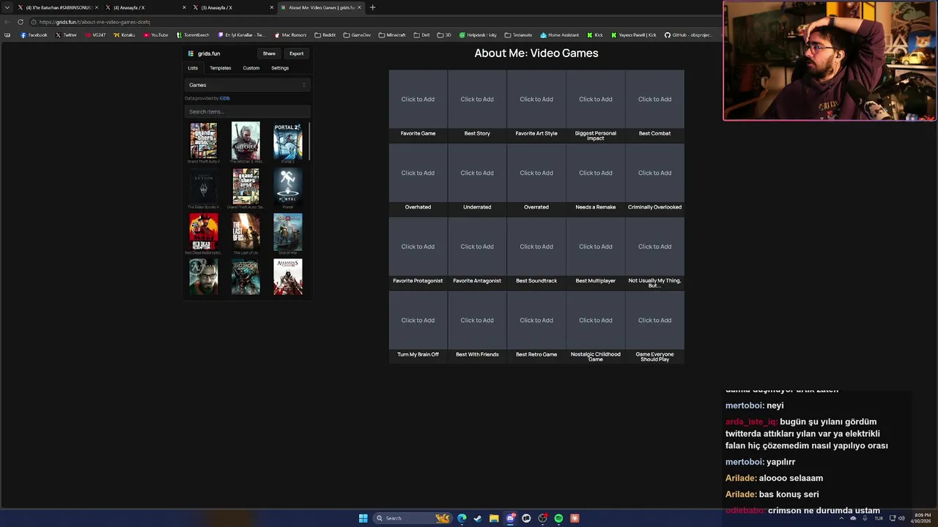This screenshot has width=938, height=527.
Task: Open the Yayıncı Paneli Kick bookmark
Action: coord(633,35)
